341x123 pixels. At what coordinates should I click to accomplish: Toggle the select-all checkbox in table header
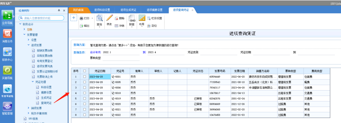coord(84,71)
